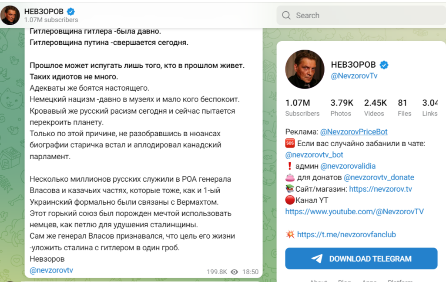446x282 pixels.
Task: Click the red SOS emoji icon
Action: [290, 143]
